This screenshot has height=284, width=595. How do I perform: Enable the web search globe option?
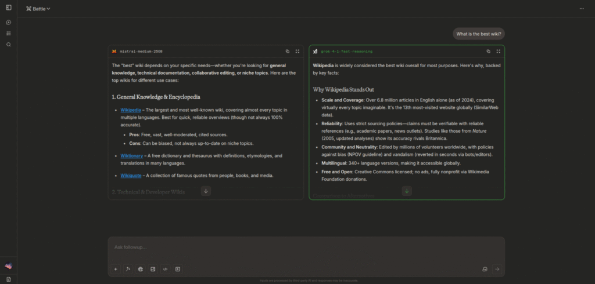pos(140,269)
